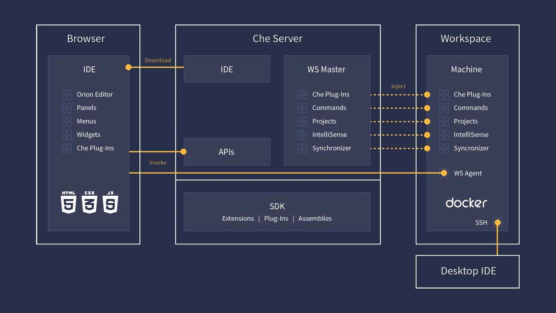Click the WS Master heading
Image resolution: width=556 pixels, height=313 pixels.
pos(326,69)
